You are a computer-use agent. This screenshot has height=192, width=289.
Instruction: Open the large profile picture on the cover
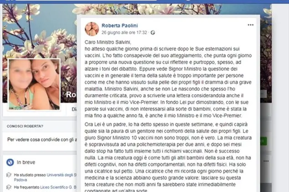tap(34, 85)
